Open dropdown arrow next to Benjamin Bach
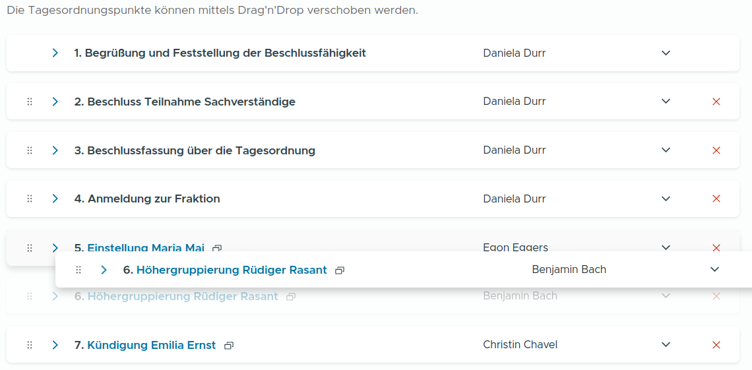752x370 pixels. [714, 270]
